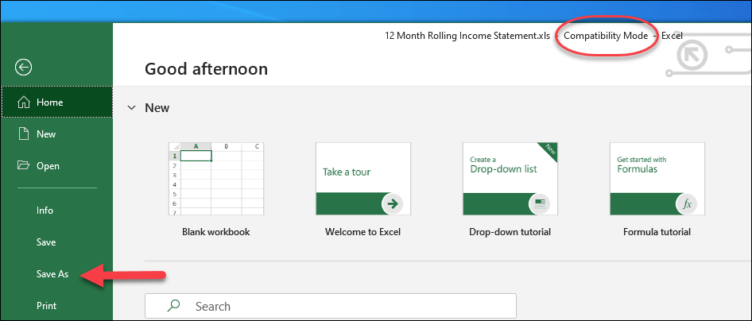752x321 pixels.
Task: Click the "Formula tutorial" label
Action: (657, 232)
